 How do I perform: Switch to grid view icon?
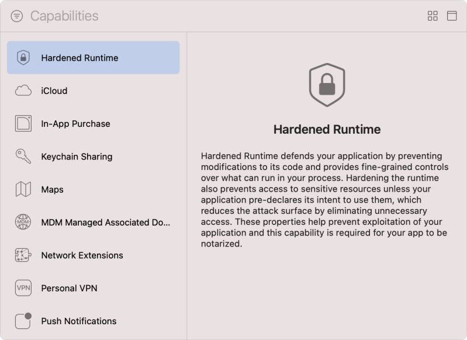[433, 16]
